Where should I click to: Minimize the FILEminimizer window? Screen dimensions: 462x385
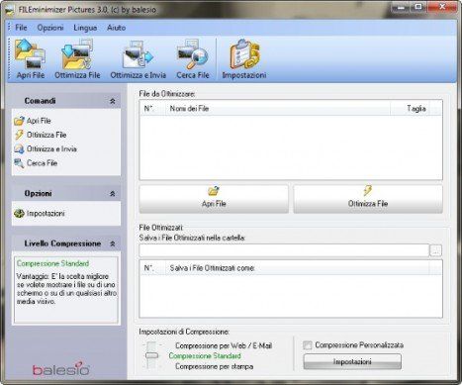click(401, 6)
